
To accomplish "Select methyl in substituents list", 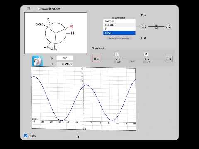I will tap(119, 21).
